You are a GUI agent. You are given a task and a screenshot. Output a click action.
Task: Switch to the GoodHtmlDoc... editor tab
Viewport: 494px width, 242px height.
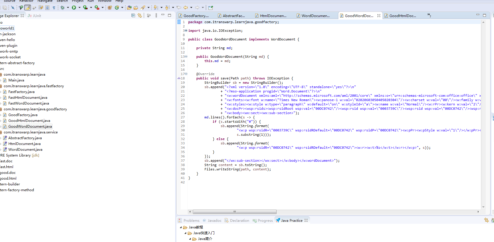pyautogui.click(x=402, y=16)
